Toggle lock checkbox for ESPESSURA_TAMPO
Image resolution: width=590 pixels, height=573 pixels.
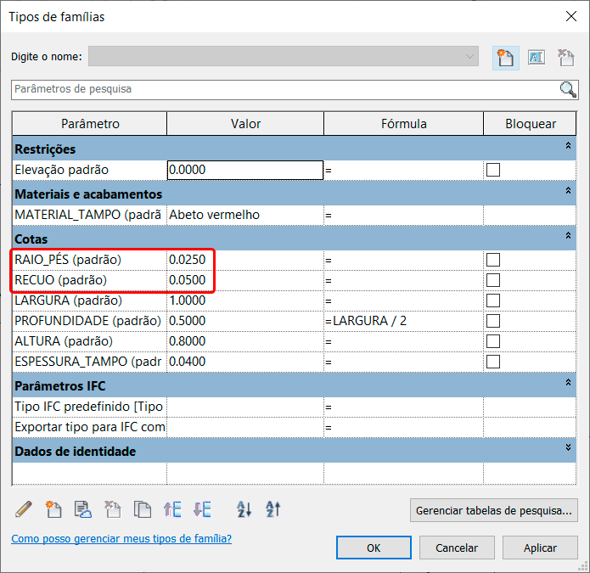(x=493, y=362)
